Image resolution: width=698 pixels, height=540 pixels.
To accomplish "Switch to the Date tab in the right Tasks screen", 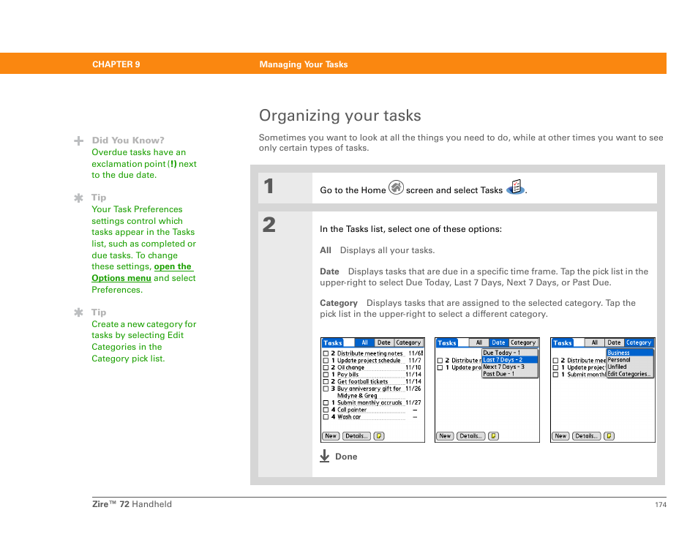I will coord(614,342).
